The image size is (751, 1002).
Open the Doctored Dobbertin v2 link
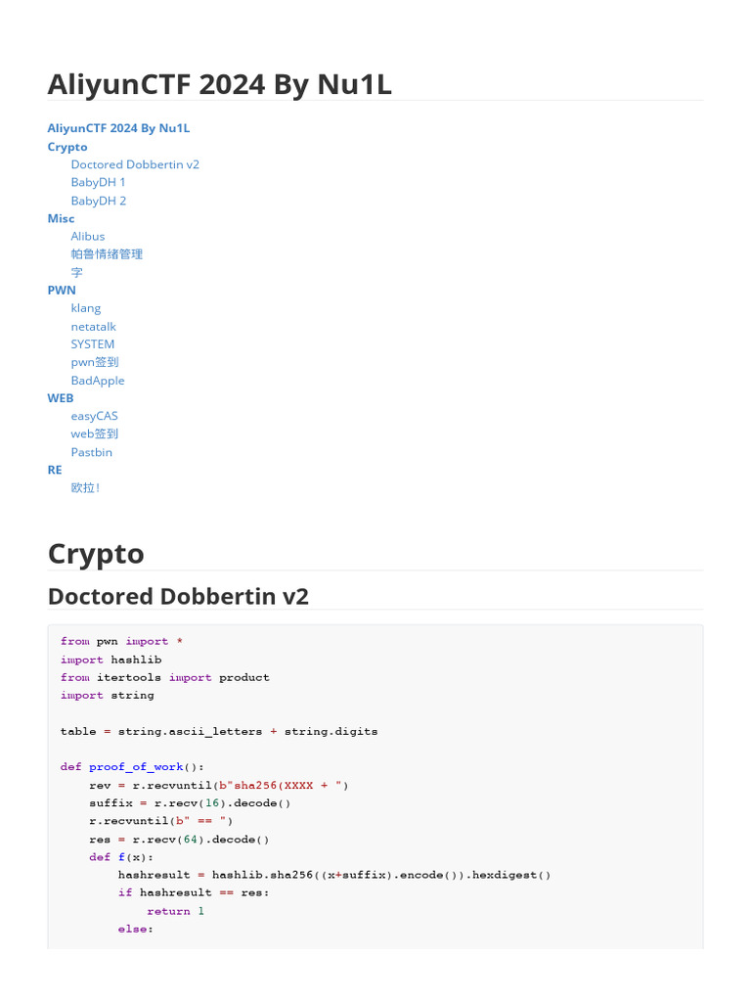[x=135, y=164]
